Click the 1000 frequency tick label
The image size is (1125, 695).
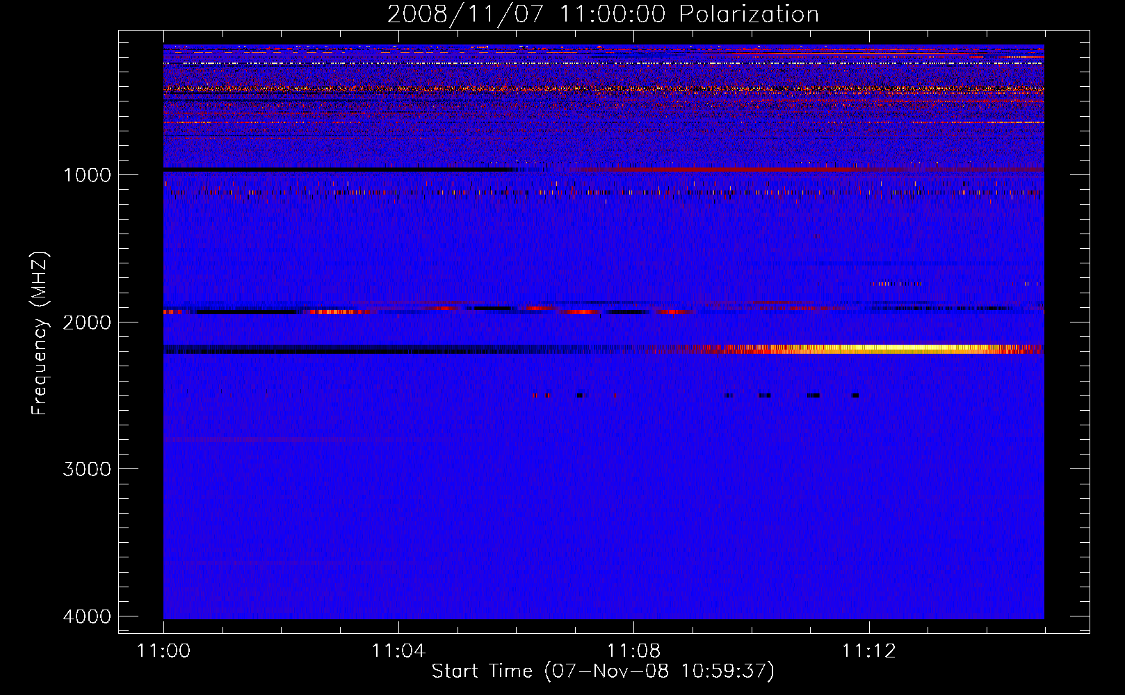point(87,175)
